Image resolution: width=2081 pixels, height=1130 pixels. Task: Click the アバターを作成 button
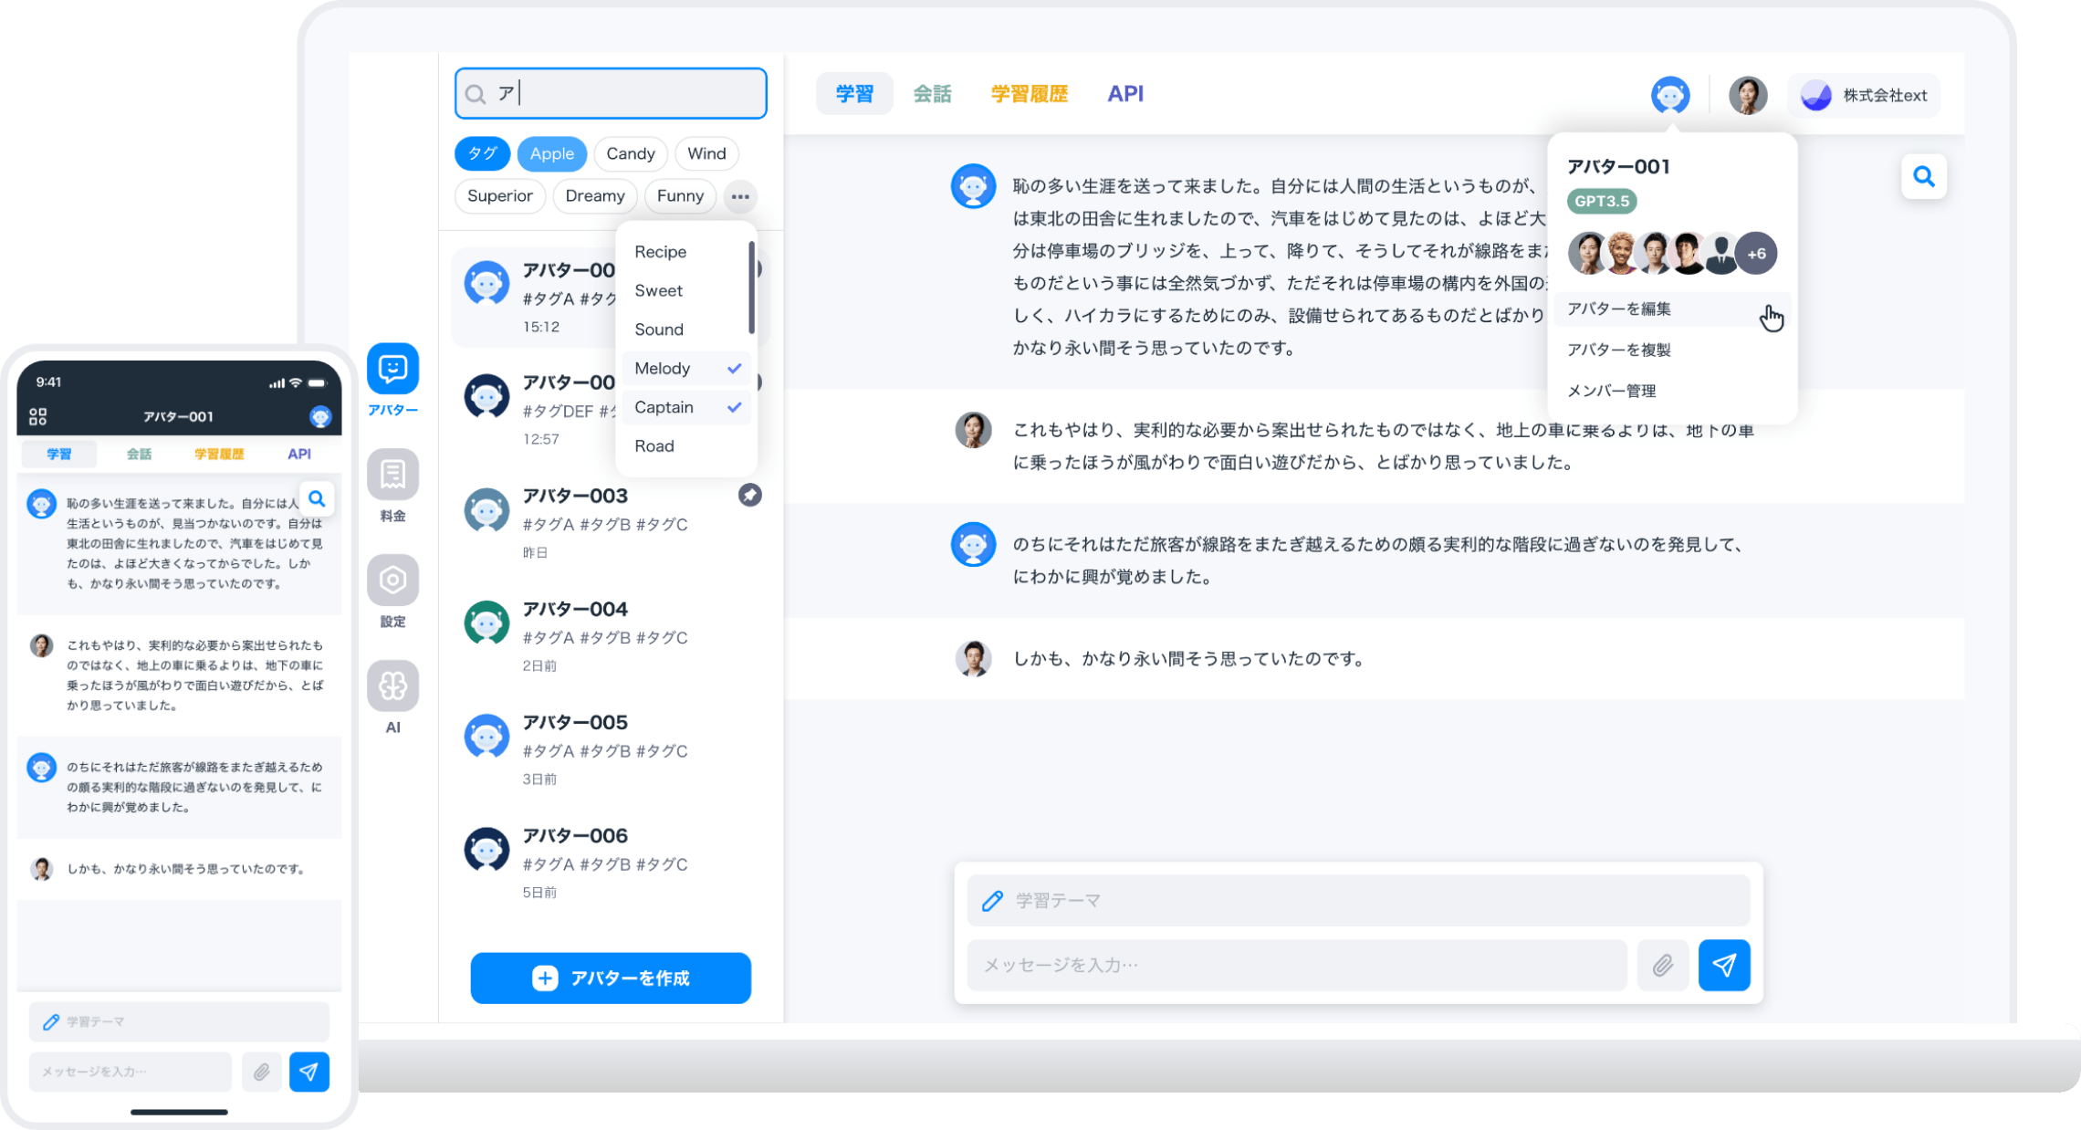[611, 978]
